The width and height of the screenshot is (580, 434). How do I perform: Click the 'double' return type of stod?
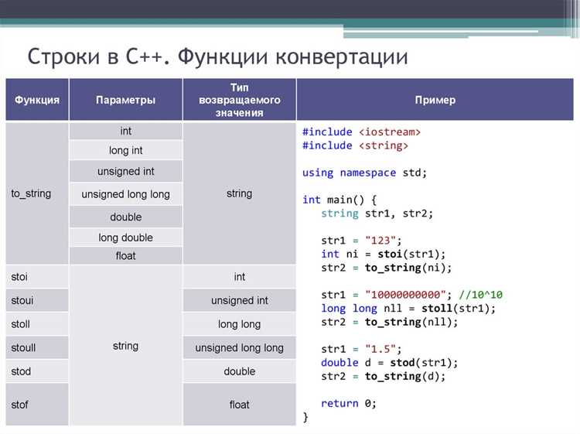[x=239, y=371]
